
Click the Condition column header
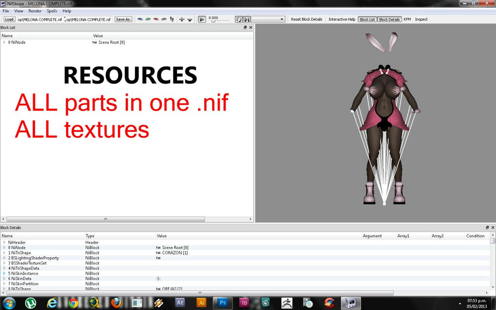point(475,236)
